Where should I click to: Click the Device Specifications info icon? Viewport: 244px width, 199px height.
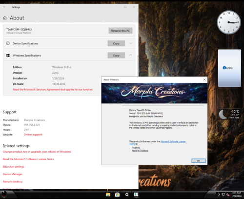tap(8, 43)
